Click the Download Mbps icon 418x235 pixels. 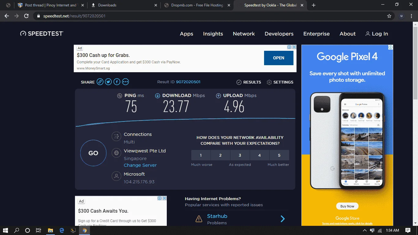(158, 96)
